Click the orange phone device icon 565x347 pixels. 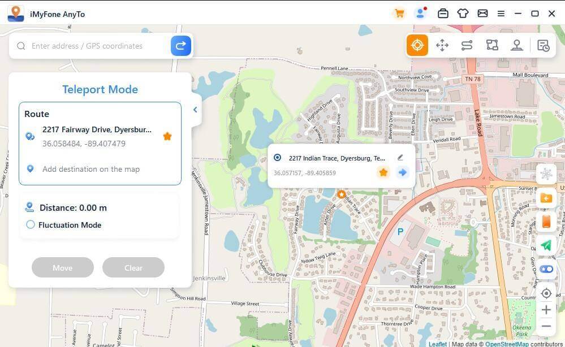pyautogui.click(x=546, y=222)
